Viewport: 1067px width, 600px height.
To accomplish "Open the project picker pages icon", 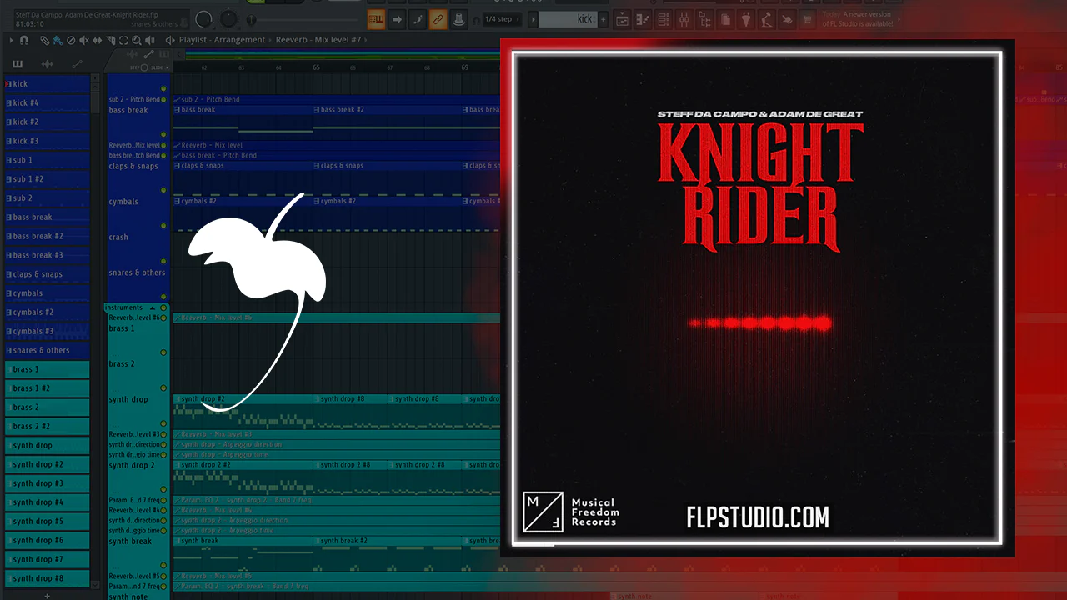I will coord(726,19).
